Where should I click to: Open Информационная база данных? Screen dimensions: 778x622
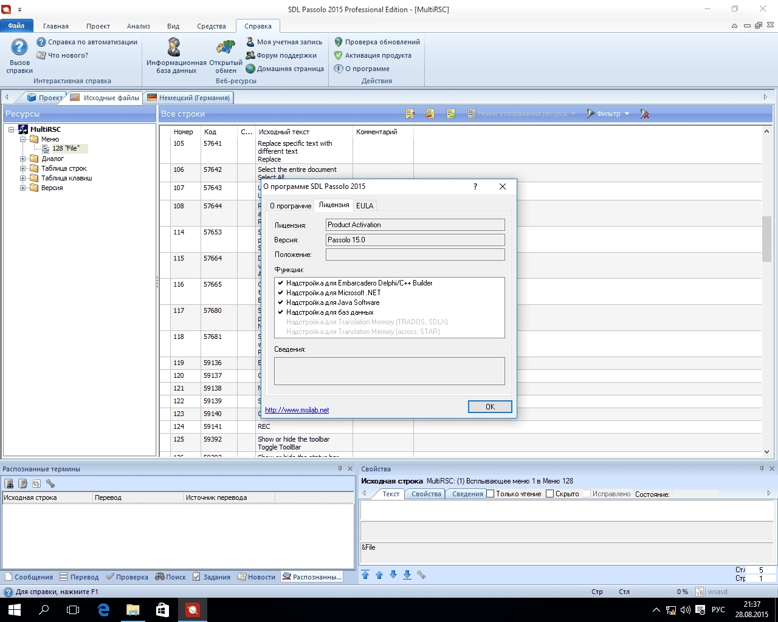[x=176, y=56]
